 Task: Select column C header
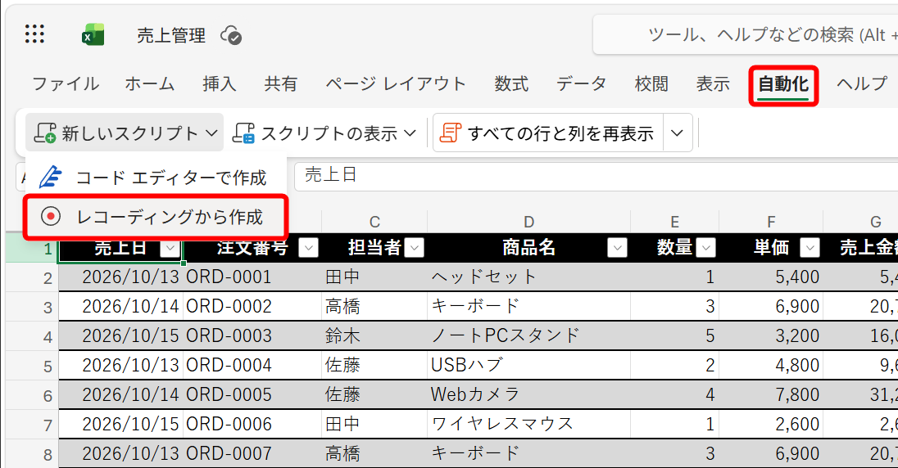coord(374,222)
